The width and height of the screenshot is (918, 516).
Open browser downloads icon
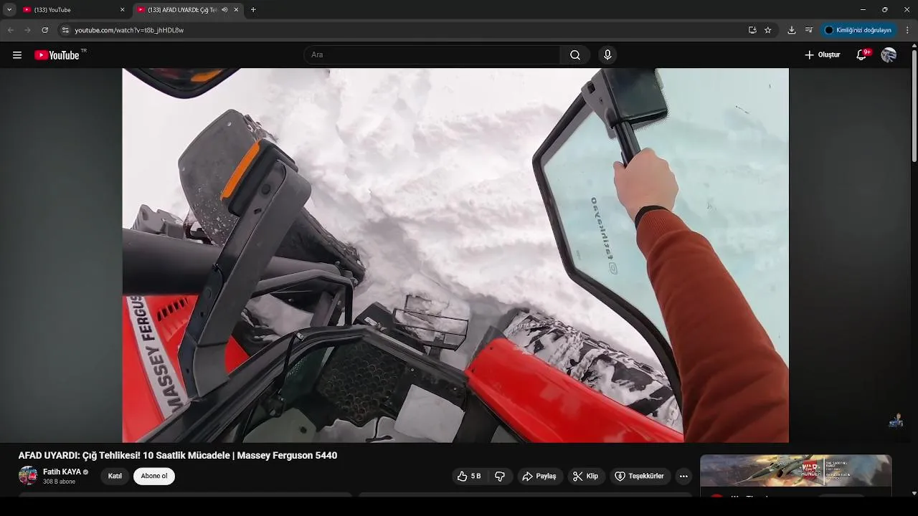792,30
